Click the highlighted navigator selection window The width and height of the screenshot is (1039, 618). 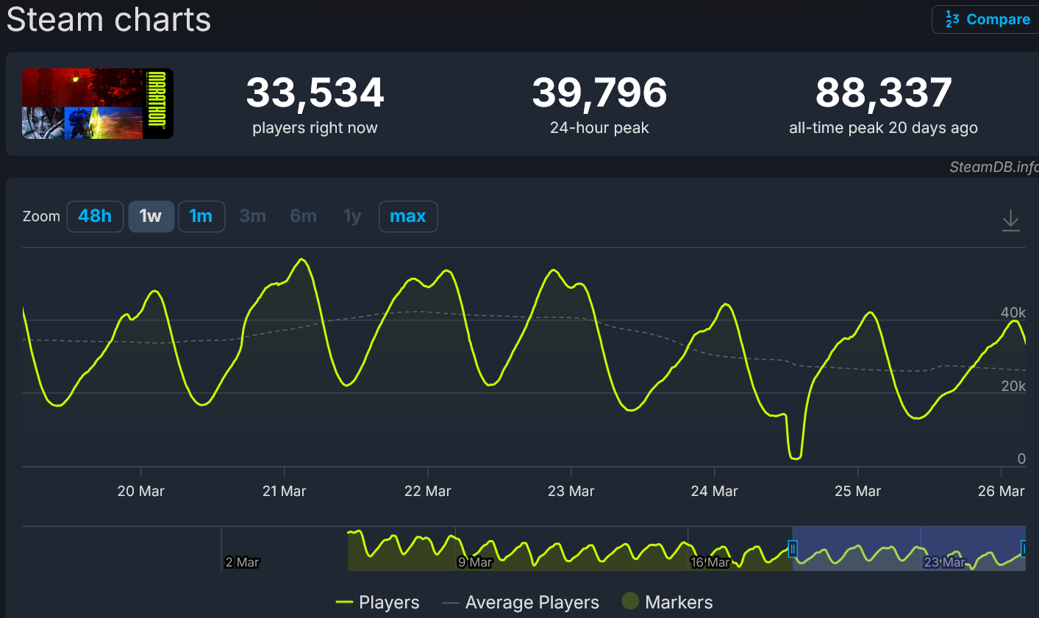pos(909,548)
